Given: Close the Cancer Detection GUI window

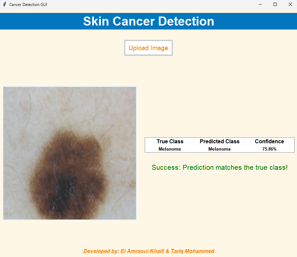Looking at the screenshot, I should click(x=290, y=4).
